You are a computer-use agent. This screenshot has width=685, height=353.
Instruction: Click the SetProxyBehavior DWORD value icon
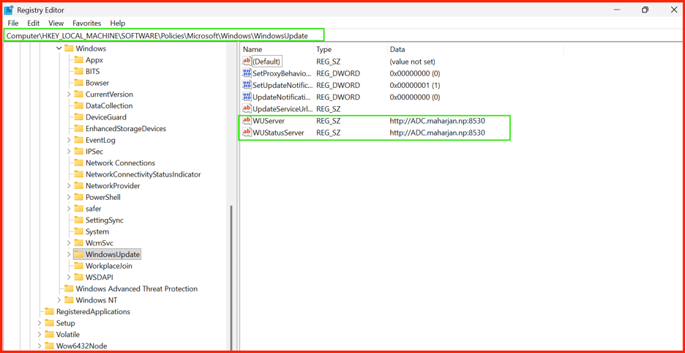click(247, 73)
